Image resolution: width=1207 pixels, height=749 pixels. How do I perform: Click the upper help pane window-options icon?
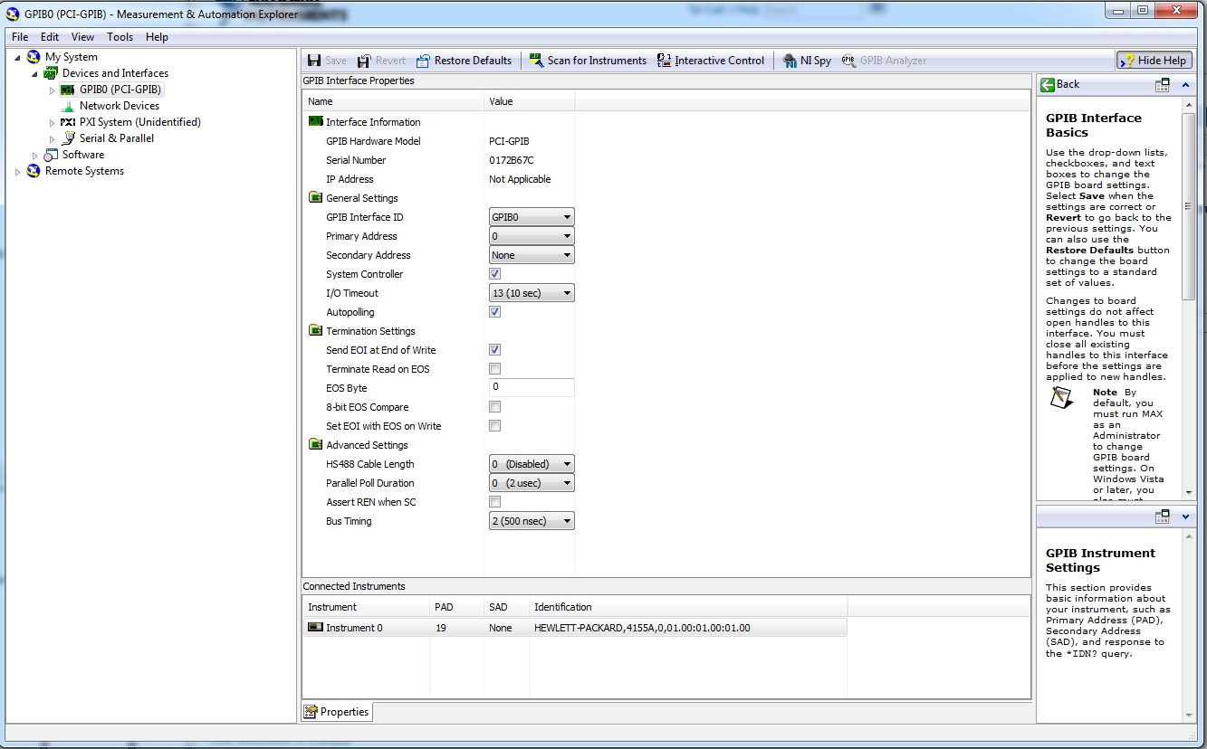1163,85
